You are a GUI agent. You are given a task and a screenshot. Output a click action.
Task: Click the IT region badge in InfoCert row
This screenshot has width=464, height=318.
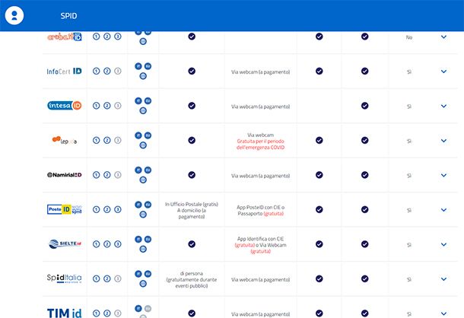(138, 66)
